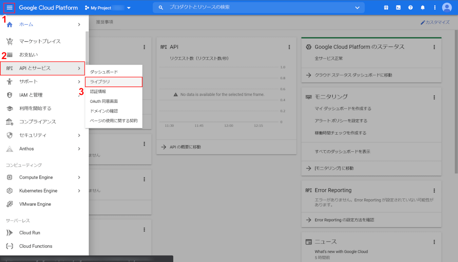This screenshot has height=262, width=458.
Task: Click the billing card icon
Action: [x=10, y=55]
